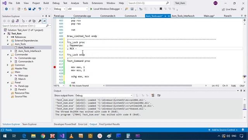
Task: Switch to the Commander.cpp tab
Action: click(82, 16)
